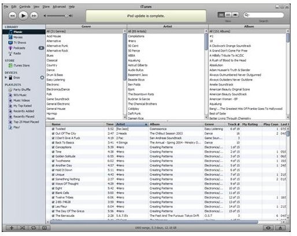Click the horizontal scrollbar of song list
The height and width of the screenshot is (236, 297).
point(154,222)
